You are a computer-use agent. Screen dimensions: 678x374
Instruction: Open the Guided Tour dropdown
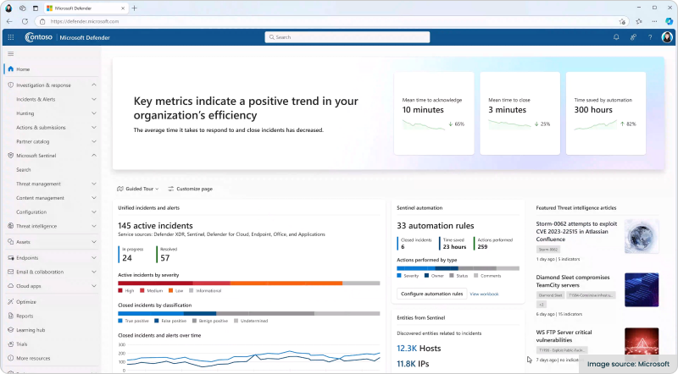point(138,189)
